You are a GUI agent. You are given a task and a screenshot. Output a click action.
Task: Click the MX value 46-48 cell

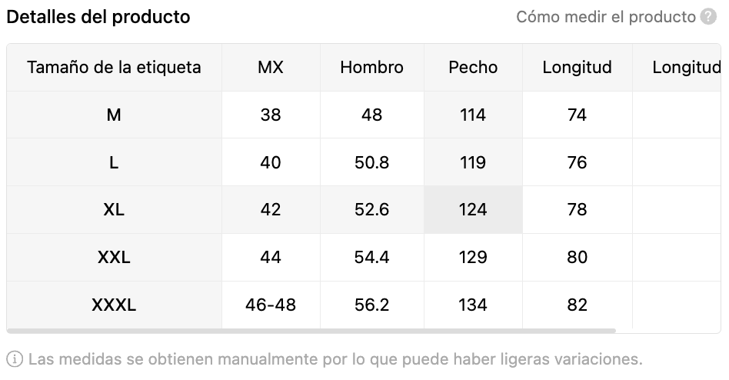click(271, 305)
